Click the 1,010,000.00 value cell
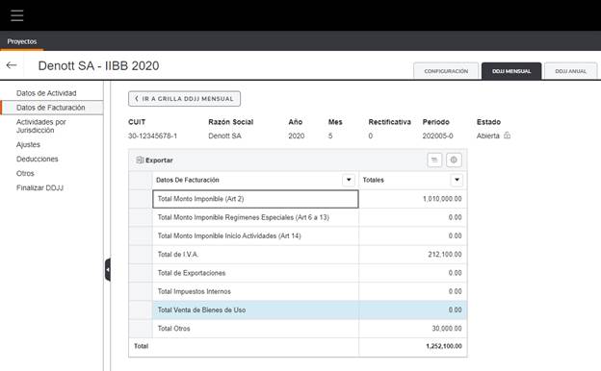 coord(413,199)
